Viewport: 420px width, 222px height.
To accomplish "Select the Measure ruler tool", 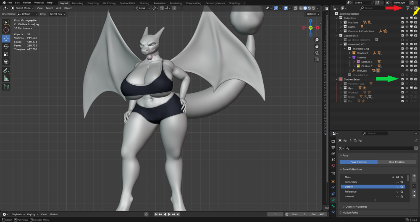I will [6, 78].
